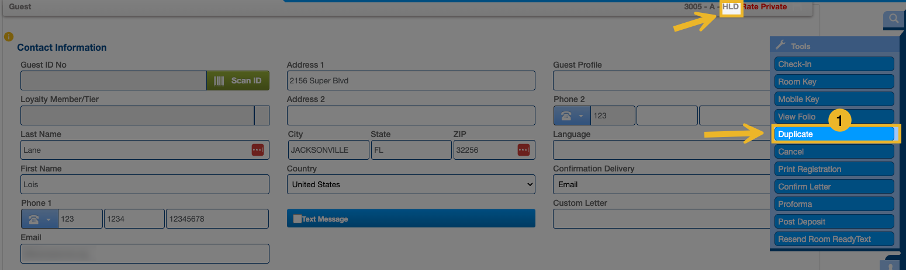Screen dimensions: 906x270
Task: Choose View Folio in the Tools menu
Action: pyautogui.click(x=835, y=117)
